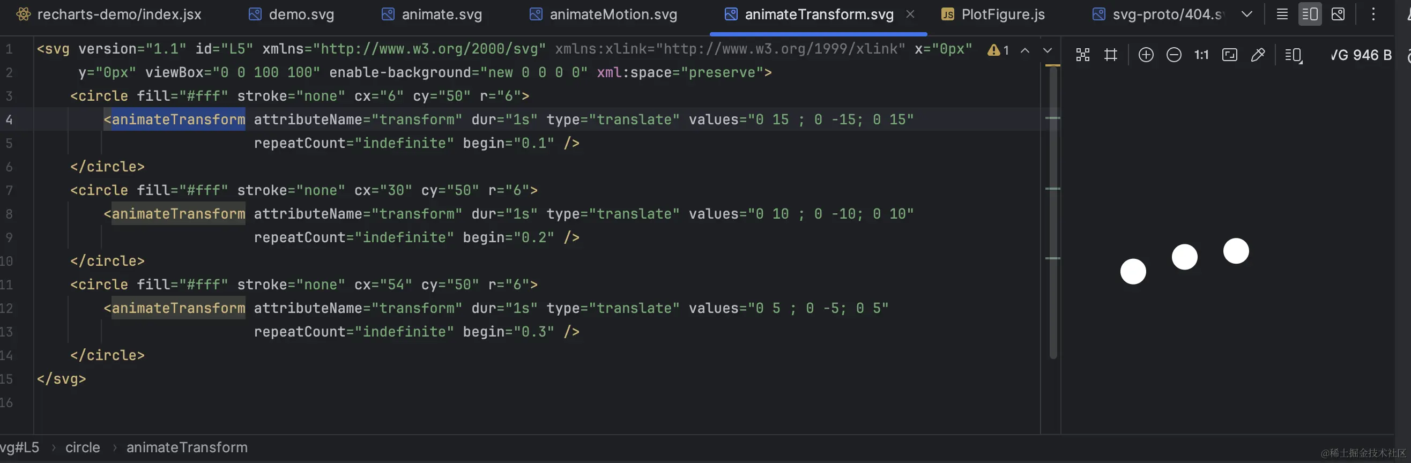1411x463 pixels.
Task: Open the svg-proto/404.svg tab
Action: tap(1157, 15)
